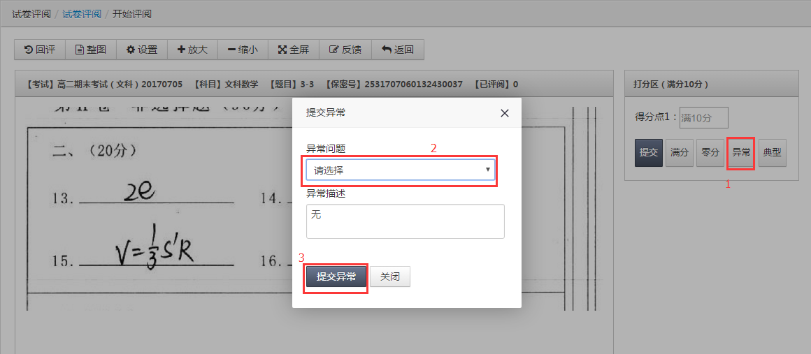The width and height of the screenshot is (811, 354).
Task: Open the 试卷评阅 breadcrumb link
Action: (82, 14)
